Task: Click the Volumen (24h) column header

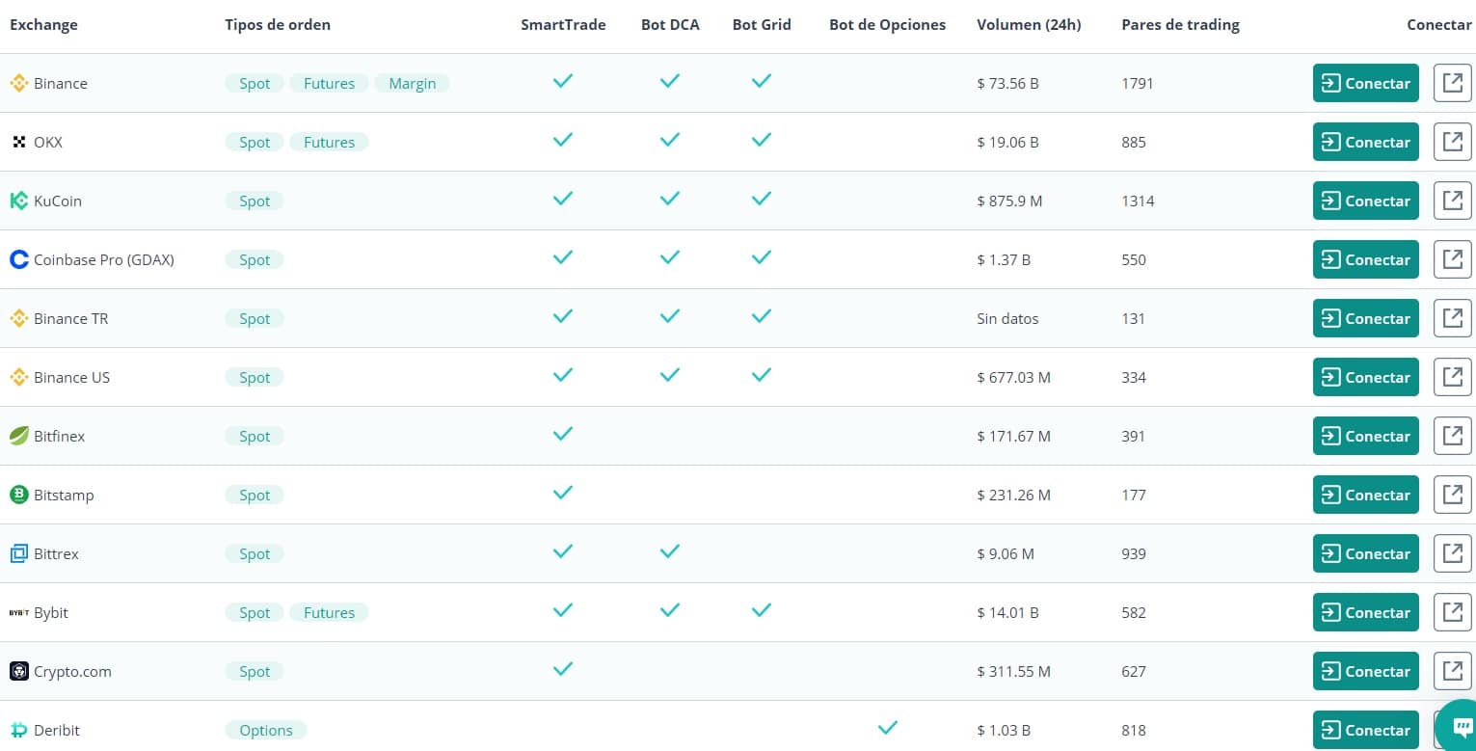Action: click(x=1029, y=24)
